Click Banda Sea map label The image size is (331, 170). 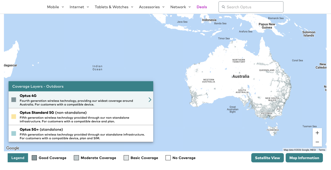click(220, 23)
